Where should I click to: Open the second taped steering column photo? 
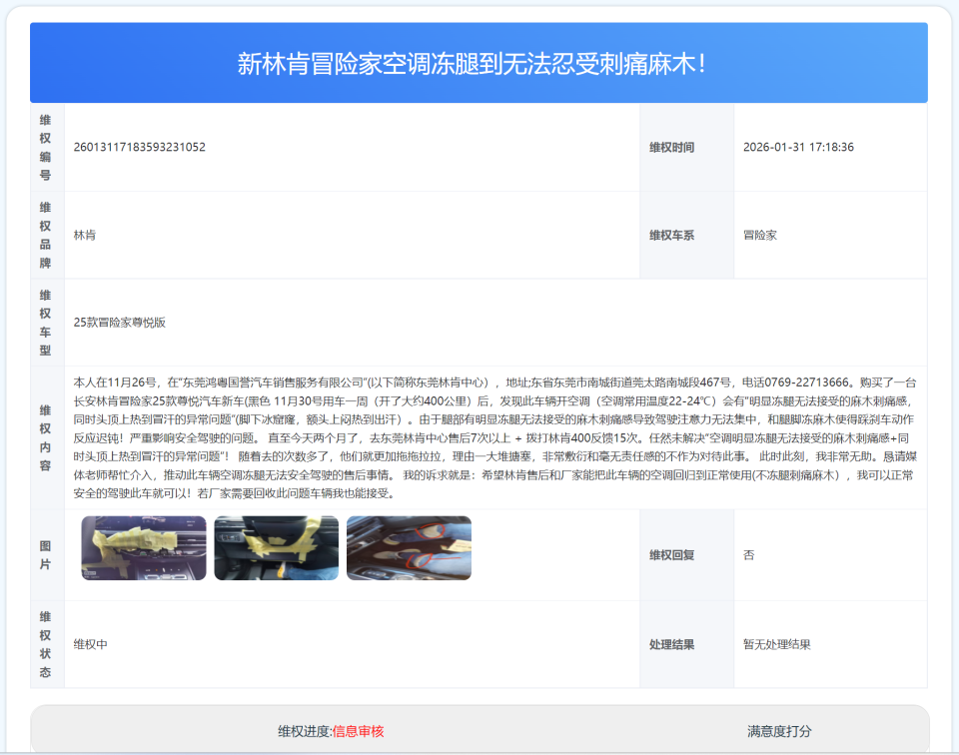pyautogui.click(x=276, y=547)
